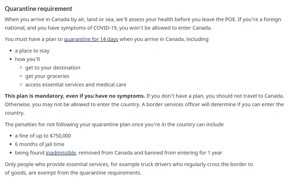This screenshot has width=291, height=187.
Task: Click the bold "This plan is mandatory" sentence
Action: click(x=75, y=96)
